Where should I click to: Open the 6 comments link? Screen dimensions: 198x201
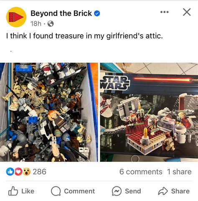coord(141,172)
